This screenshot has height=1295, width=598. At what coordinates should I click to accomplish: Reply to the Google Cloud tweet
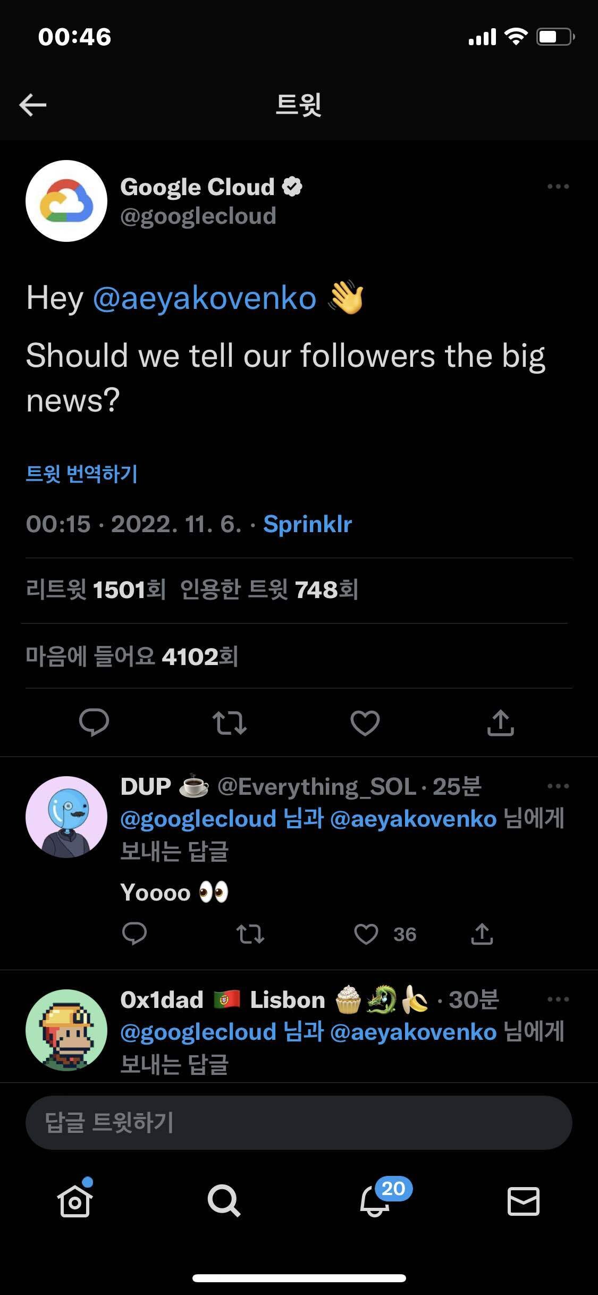(x=94, y=722)
